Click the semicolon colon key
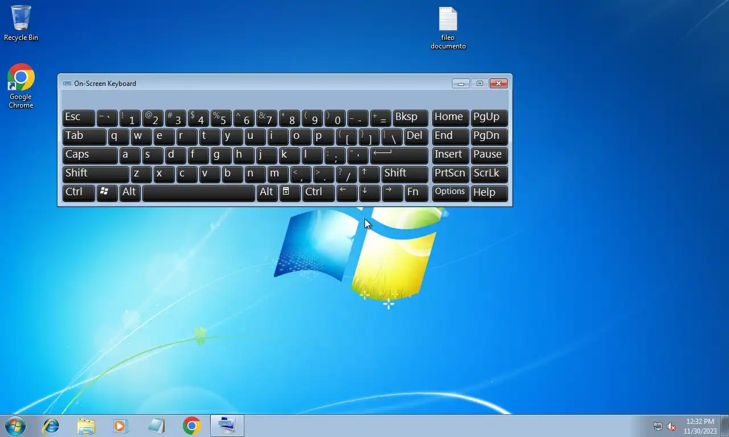729x437 pixels. click(x=335, y=155)
